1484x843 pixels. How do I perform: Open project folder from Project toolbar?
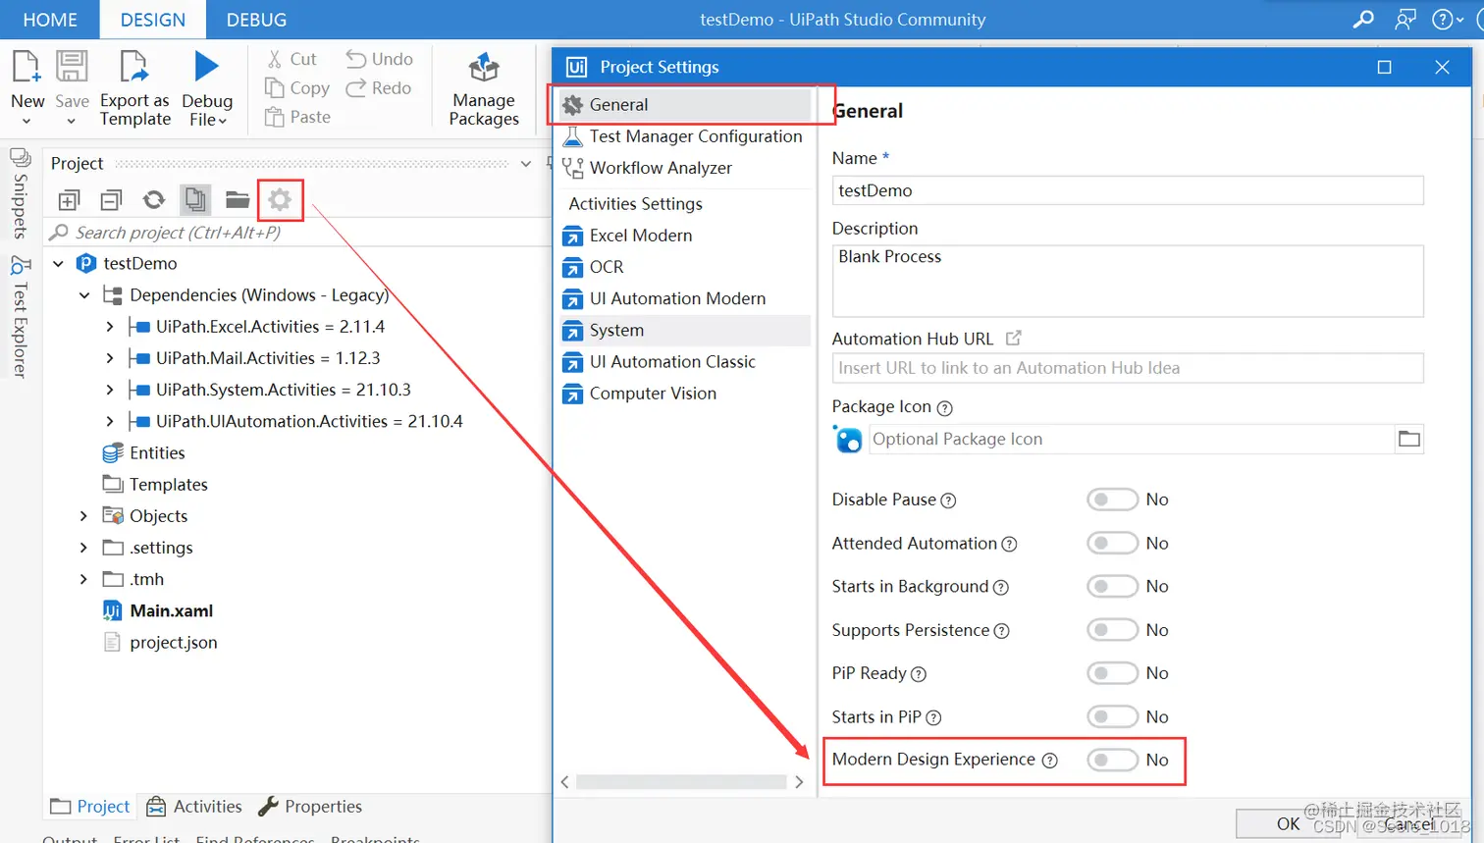point(238,200)
